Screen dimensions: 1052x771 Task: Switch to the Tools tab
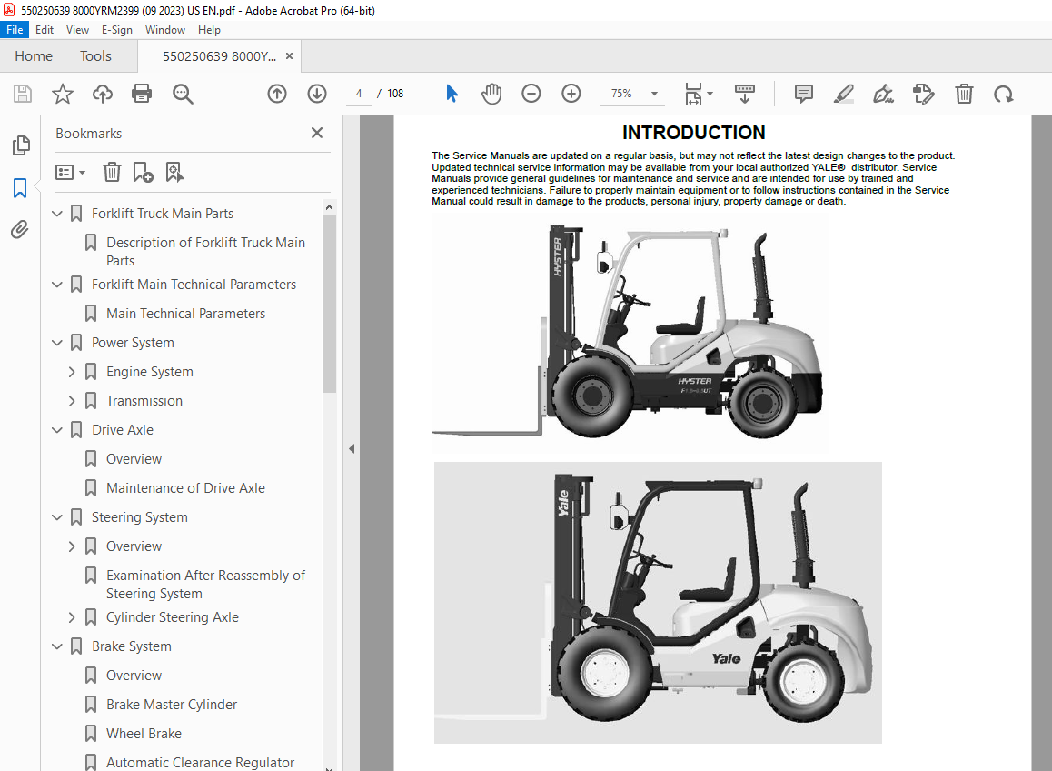95,56
